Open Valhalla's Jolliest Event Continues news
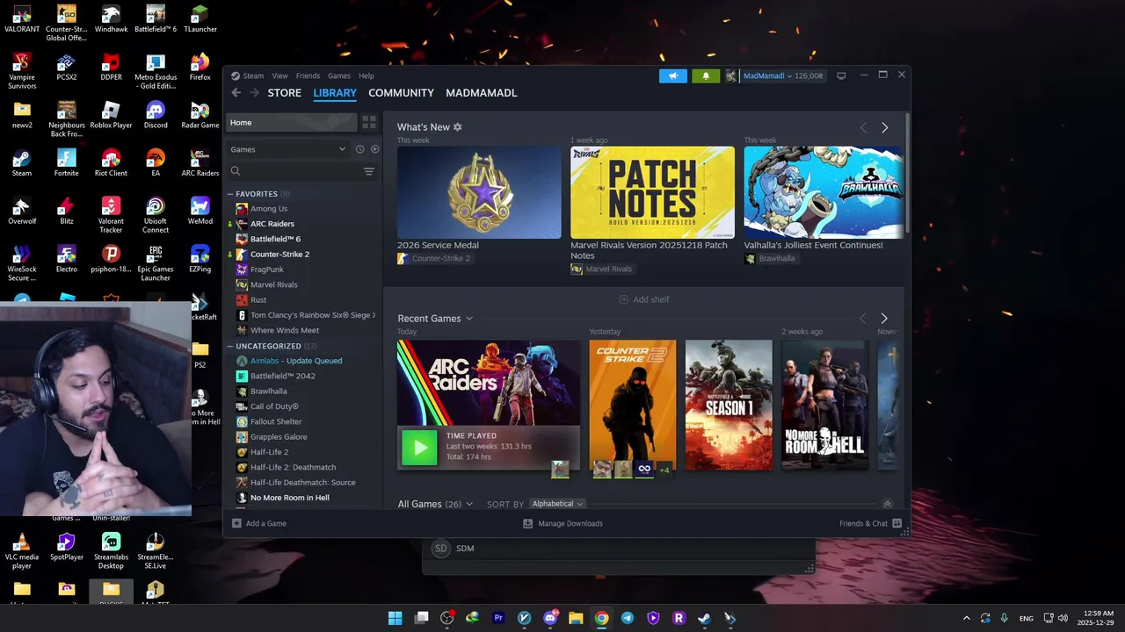Image resolution: width=1125 pixels, height=632 pixels. tap(823, 192)
